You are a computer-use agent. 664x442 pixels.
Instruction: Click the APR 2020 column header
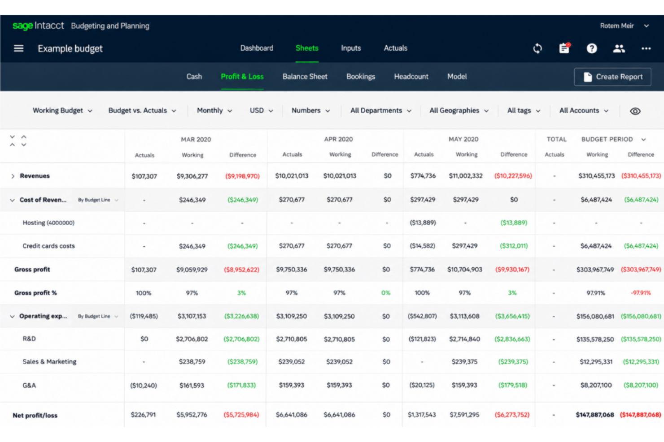click(339, 139)
